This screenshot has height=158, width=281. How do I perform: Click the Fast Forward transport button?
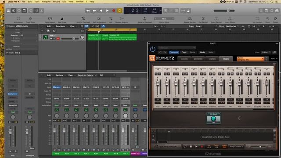coord(94,11)
